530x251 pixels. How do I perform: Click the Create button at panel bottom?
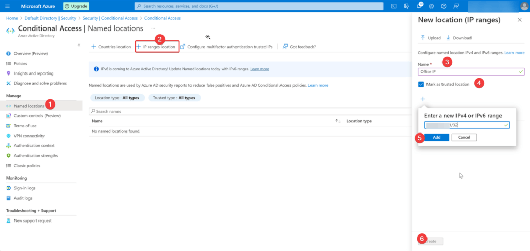coord(430,241)
